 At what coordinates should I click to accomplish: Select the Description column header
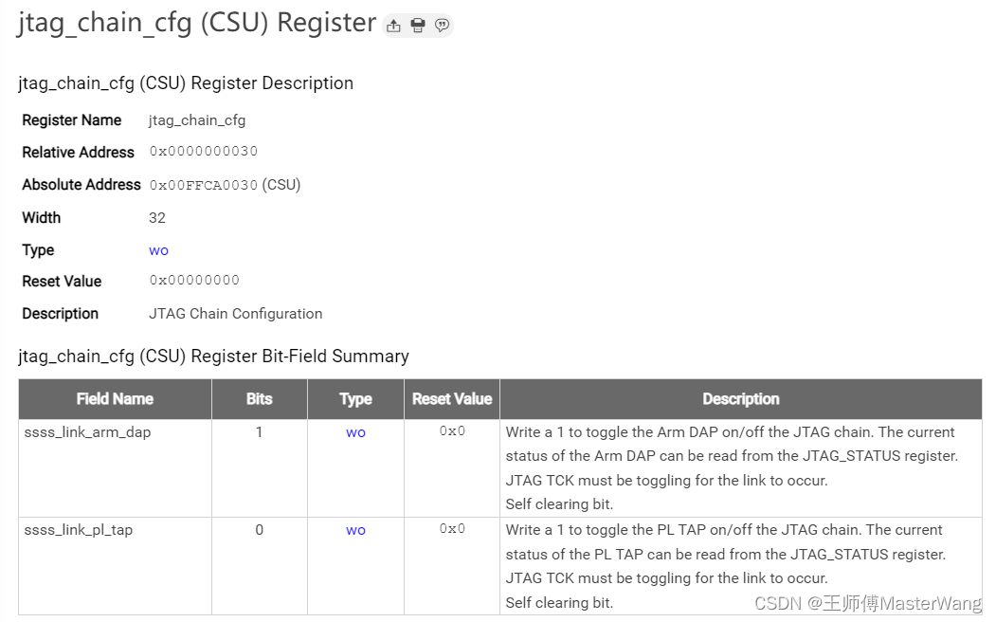click(x=740, y=398)
